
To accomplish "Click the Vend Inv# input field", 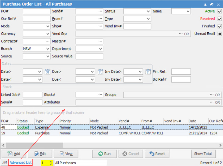I will (137, 26).
